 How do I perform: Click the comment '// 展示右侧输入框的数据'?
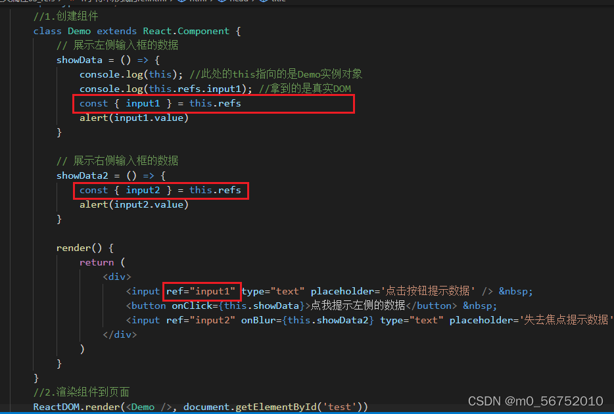[117, 161]
